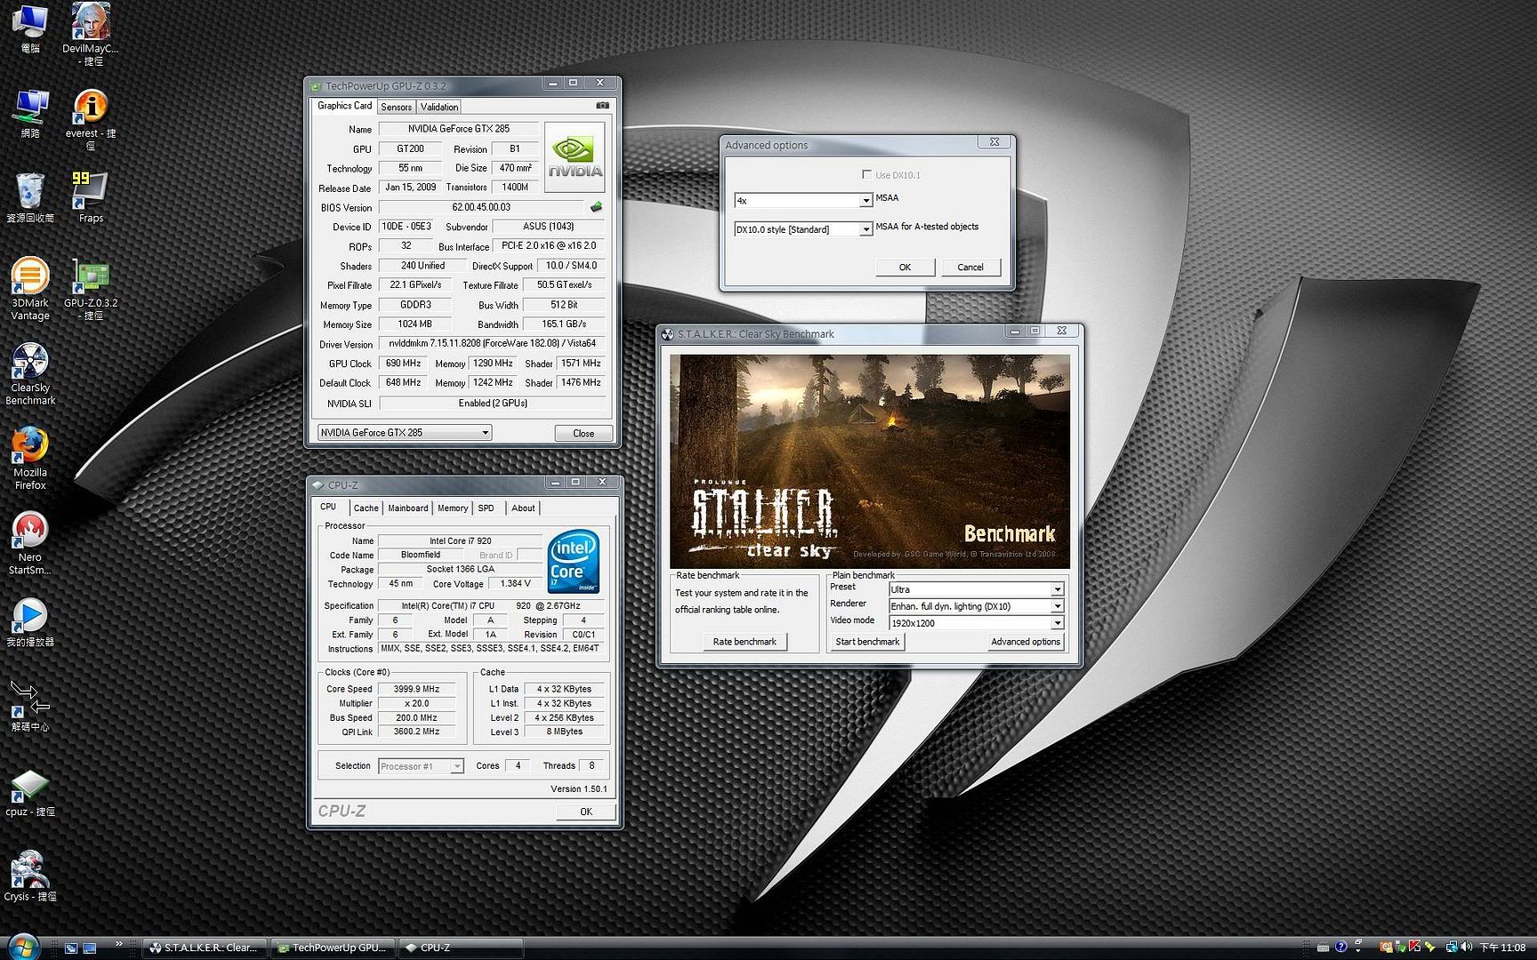1537x960 pixels.
Task: Switch to CPU-Z taskbar button
Action: [461, 948]
